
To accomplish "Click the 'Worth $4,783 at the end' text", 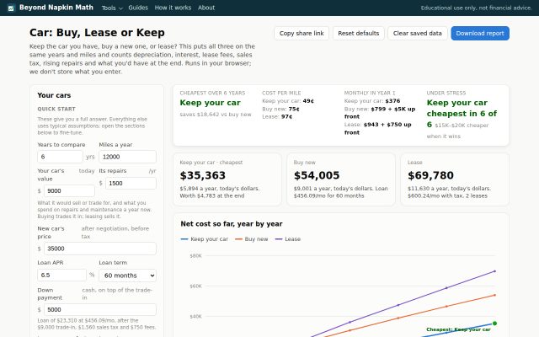I will 212,195.
